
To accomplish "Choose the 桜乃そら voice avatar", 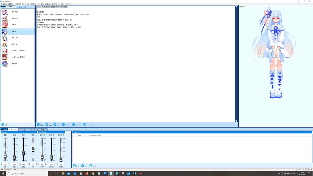I will tap(5, 44).
